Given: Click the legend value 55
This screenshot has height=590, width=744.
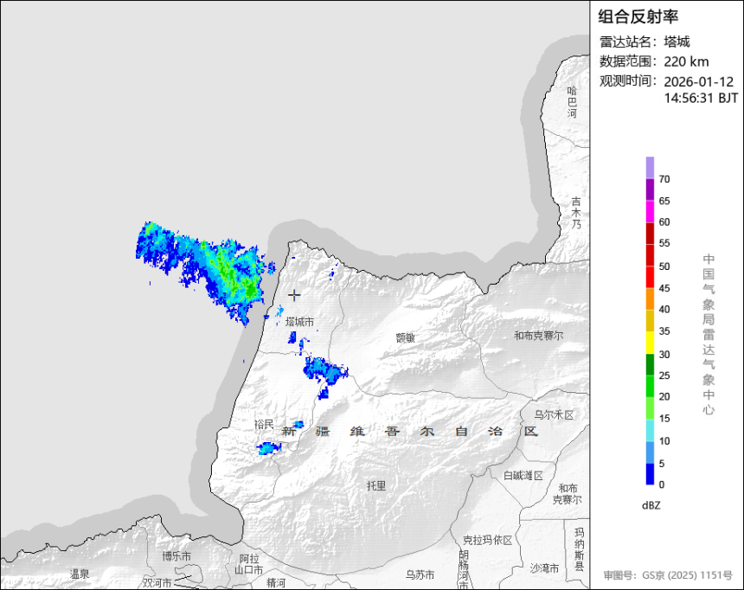Looking at the screenshot, I should click(x=664, y=243).
